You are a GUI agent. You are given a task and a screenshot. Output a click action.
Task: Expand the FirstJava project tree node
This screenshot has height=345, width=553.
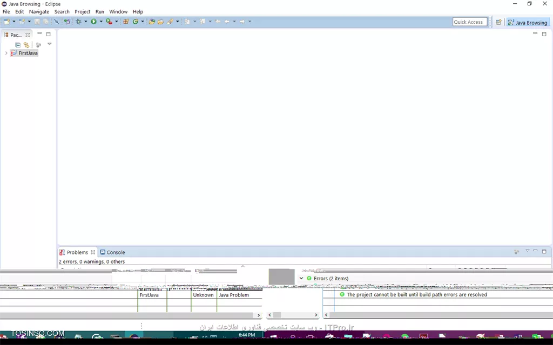pyautogui.click(x=6, y=53)
